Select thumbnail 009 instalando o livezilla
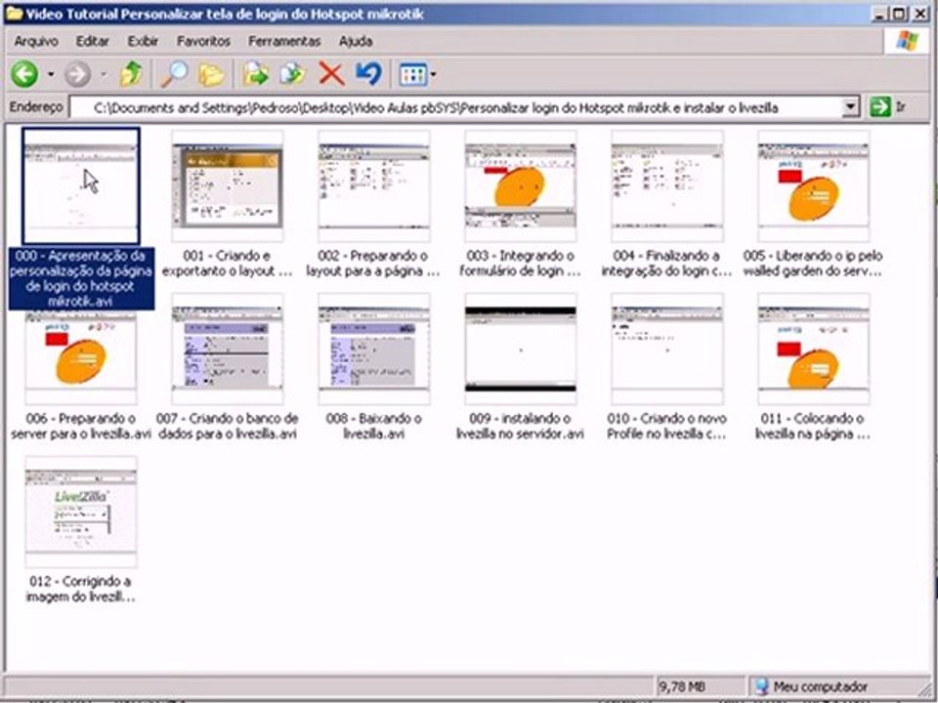938x703 pixels. (521, 349)
